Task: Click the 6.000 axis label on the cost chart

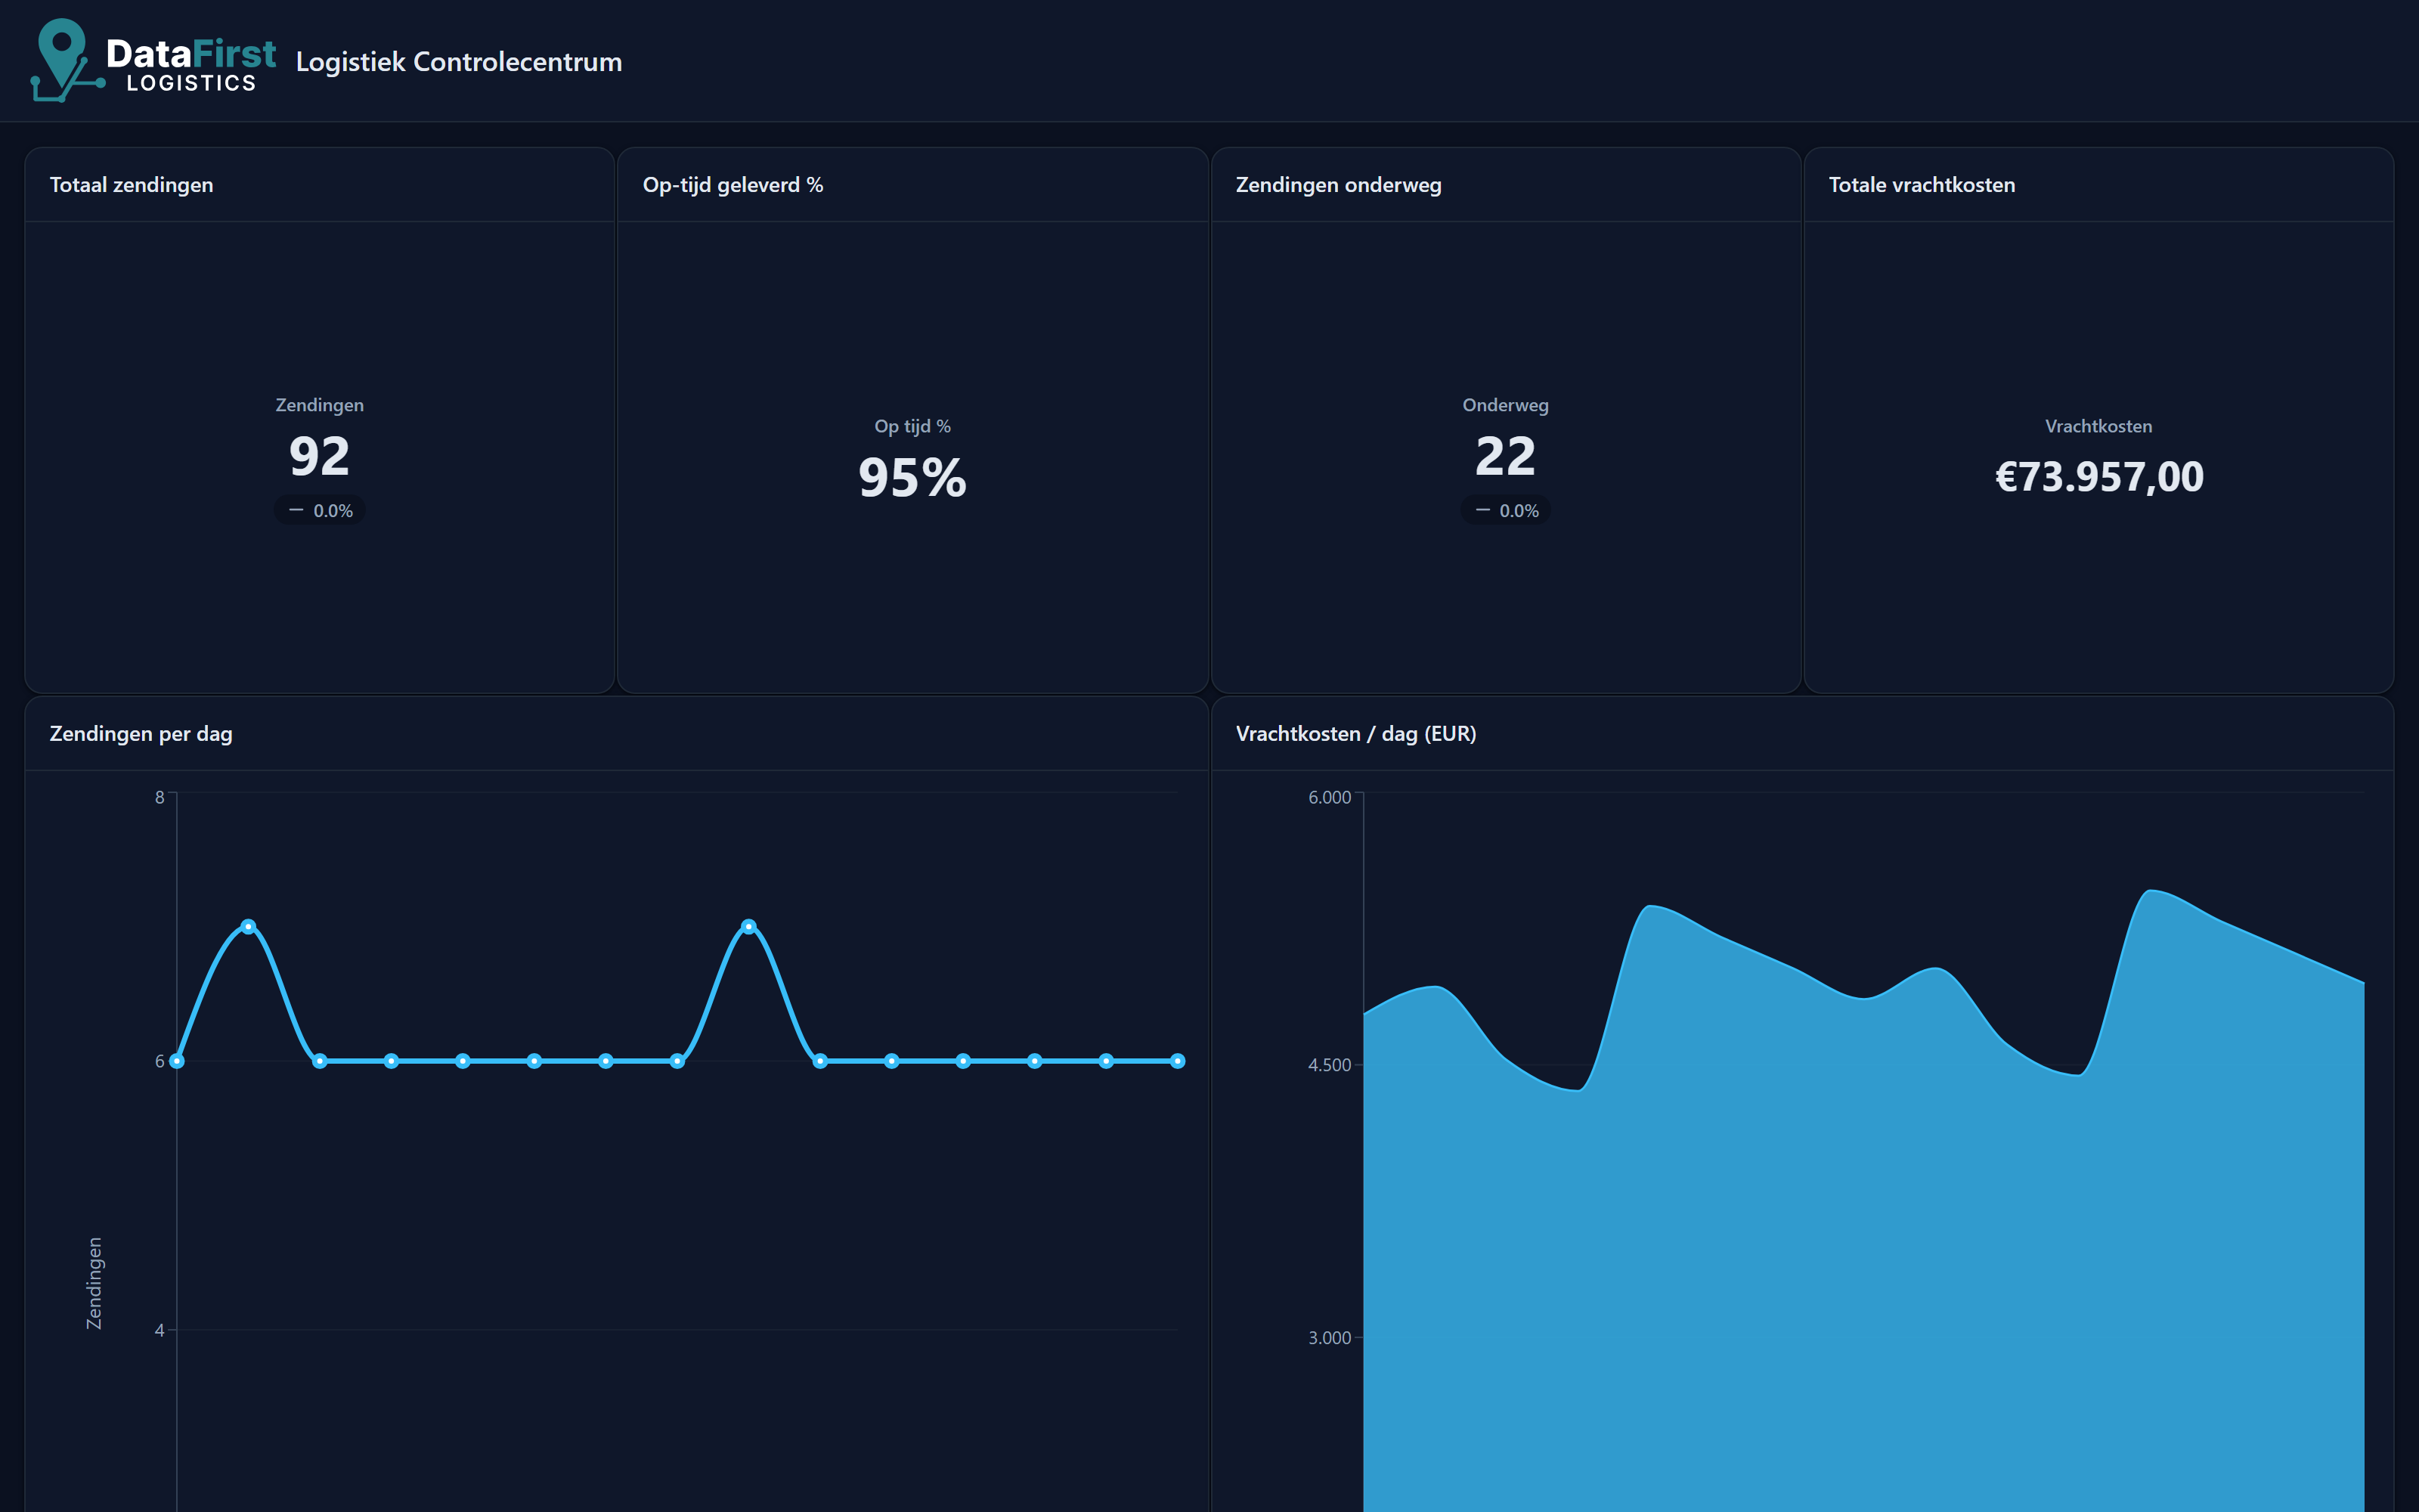Action: click(x=1330, y=797)
